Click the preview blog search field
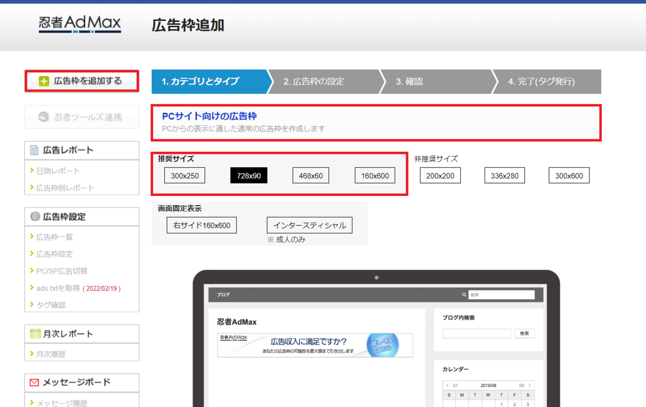The width and height of the screenshot is (646, 407). click(501, 295)
